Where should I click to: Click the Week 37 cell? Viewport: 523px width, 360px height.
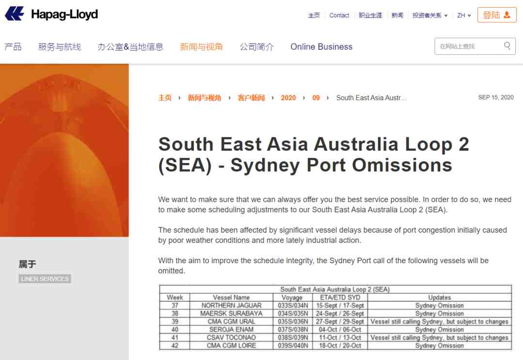(x=175, y=305)
